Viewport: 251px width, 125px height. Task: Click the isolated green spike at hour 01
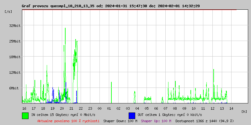pos(111,92)
